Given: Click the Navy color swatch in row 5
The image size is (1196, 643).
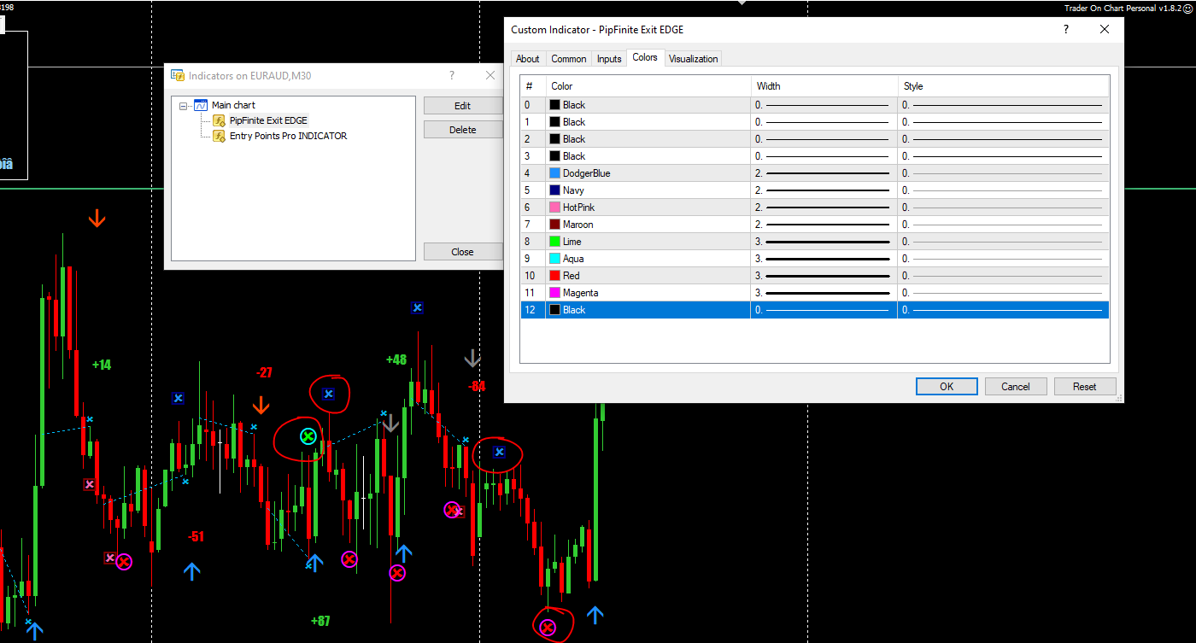Looking at the screenshot, I should (x=555, y=190).
